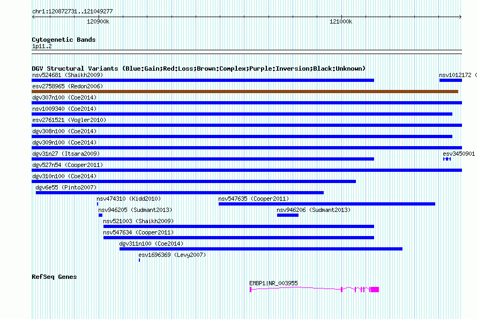Click the ruler's left arrow end
This screenshot has width=477, height=319.
click(33, 17)
